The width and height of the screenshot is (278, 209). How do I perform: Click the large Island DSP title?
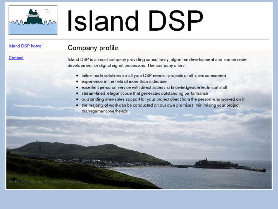pos(135,21)
